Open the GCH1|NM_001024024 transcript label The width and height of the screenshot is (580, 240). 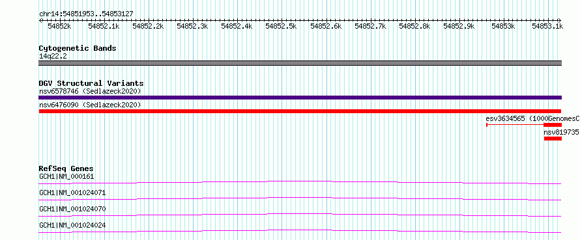72,225
